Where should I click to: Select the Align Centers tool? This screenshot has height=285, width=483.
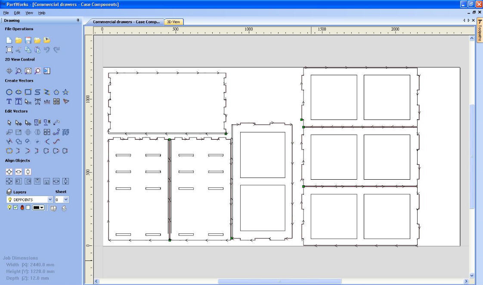(9, 171)
